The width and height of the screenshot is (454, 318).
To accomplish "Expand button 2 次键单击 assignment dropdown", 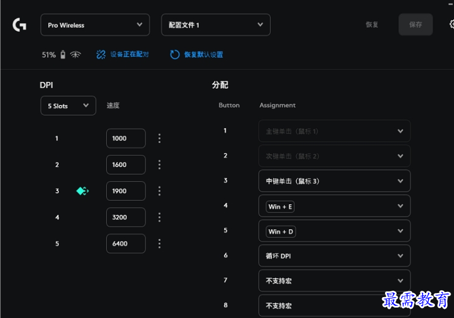I will pyautogui.click(x=335, y=156).
